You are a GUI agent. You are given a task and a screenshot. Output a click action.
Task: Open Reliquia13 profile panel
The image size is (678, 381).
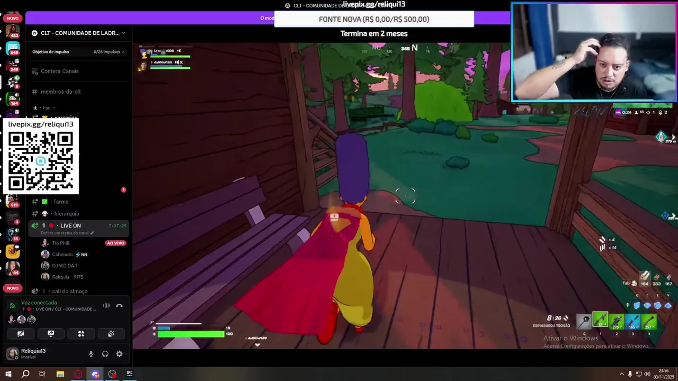click(33, 353)
